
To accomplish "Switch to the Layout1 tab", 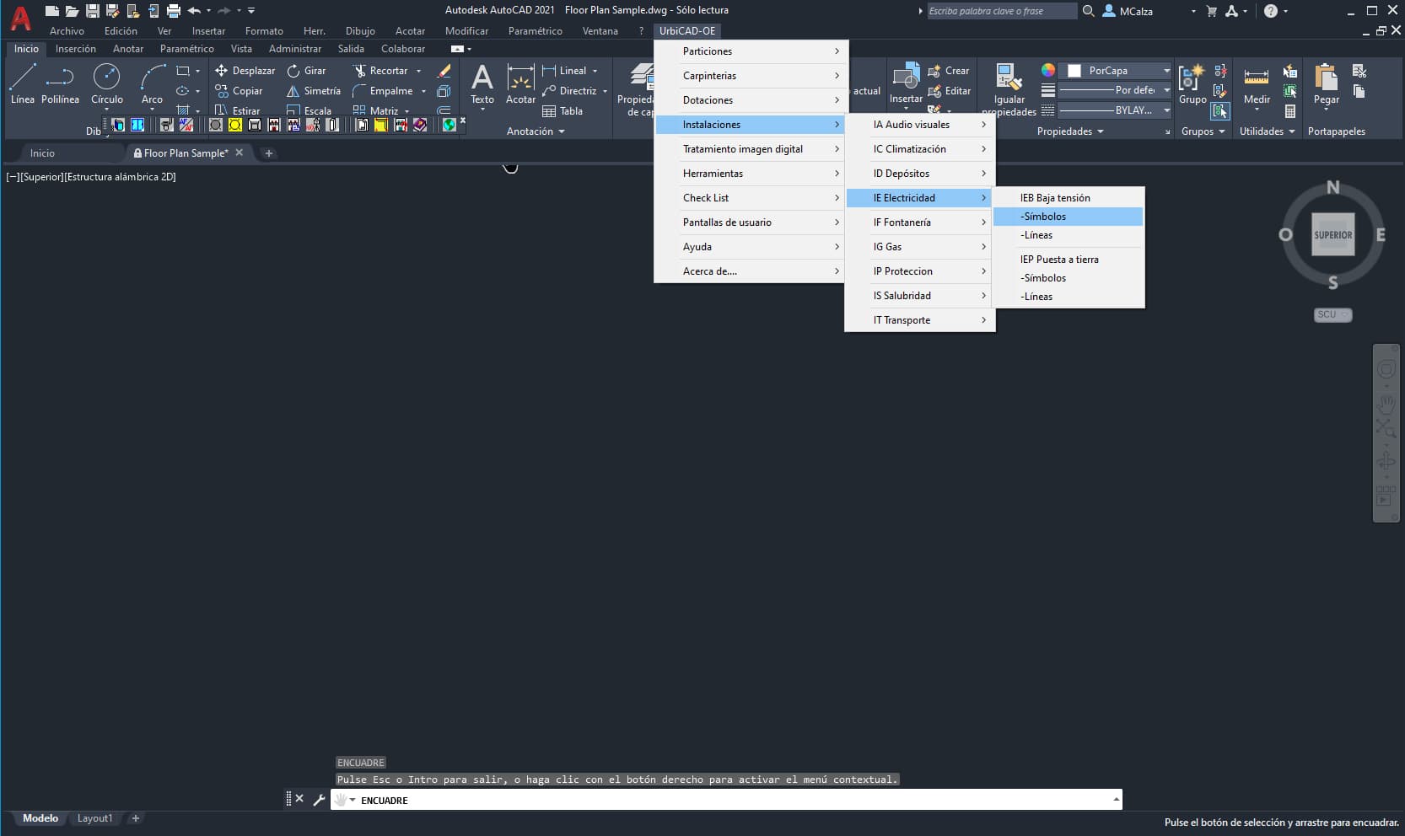I will [x=94, y=818].
